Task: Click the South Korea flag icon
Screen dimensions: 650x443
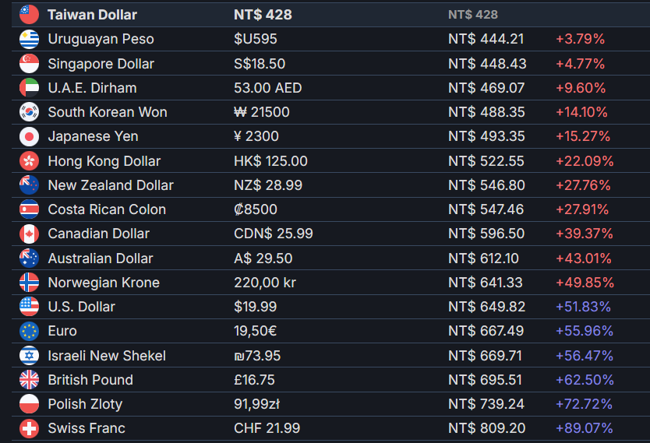Action: [x=29, y=112]
